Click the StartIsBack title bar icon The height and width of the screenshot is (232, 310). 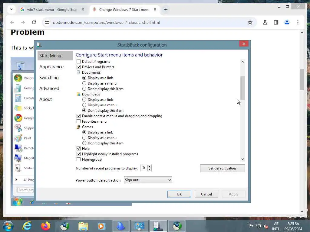point(39,45)
